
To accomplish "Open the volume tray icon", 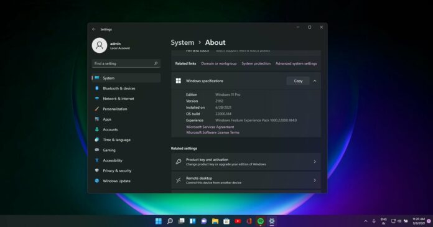I will [x=399, y=221].
